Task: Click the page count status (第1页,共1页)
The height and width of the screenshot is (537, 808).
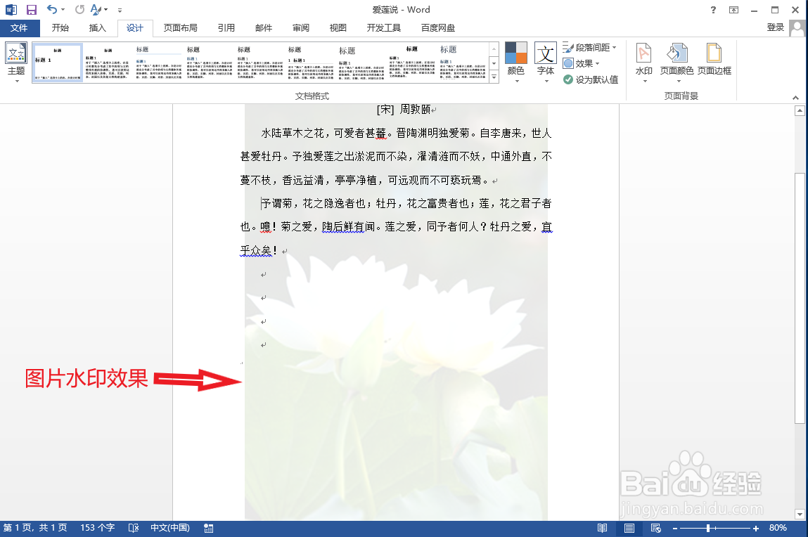Action: [35, 528]
